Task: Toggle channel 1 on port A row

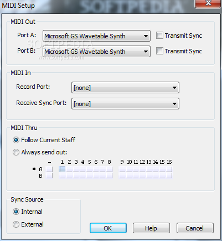Action: [63, 169]
